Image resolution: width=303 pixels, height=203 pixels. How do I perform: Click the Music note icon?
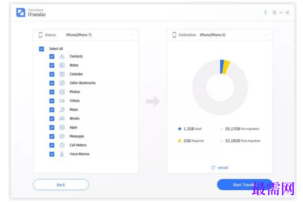[62, 110]
